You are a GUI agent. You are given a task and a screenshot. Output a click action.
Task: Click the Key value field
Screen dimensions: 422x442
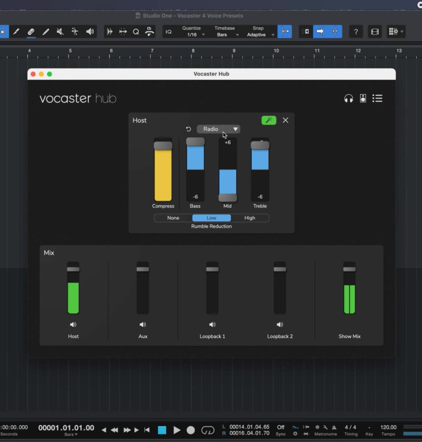(x=369, y=427)
